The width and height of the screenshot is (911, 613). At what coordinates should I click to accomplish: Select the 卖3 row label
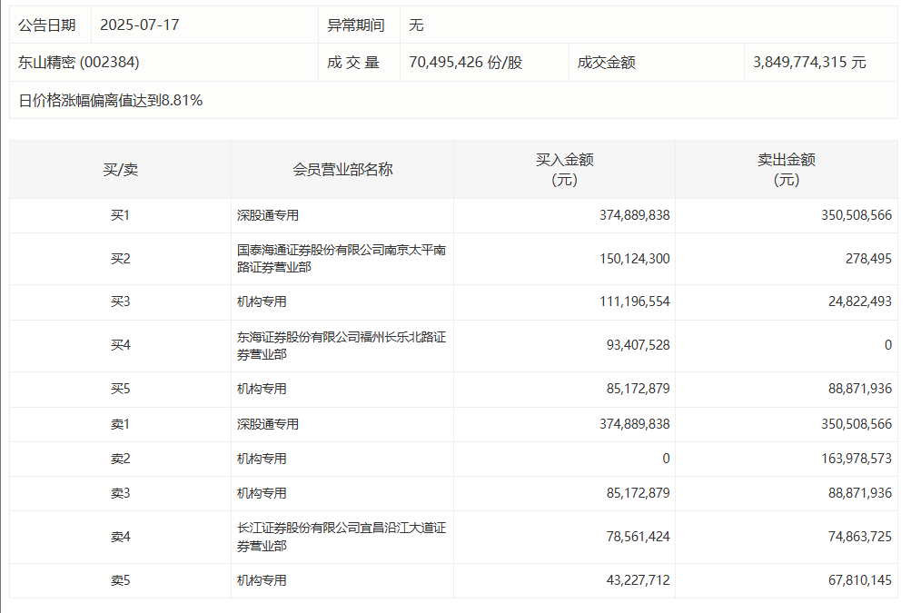120,493
